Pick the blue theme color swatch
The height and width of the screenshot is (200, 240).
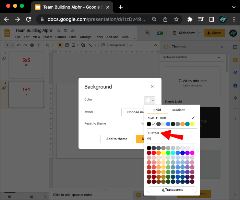point(168,124)
